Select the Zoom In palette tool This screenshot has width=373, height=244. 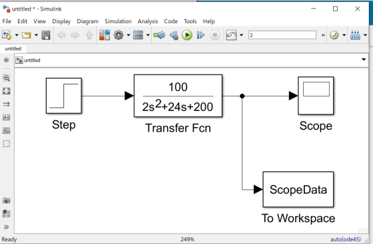(7, 78)
